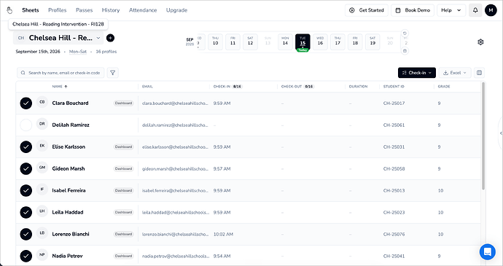Select Saturday 12 in the date strip
This screenshot has height=266, width=503.
[250, 42]
